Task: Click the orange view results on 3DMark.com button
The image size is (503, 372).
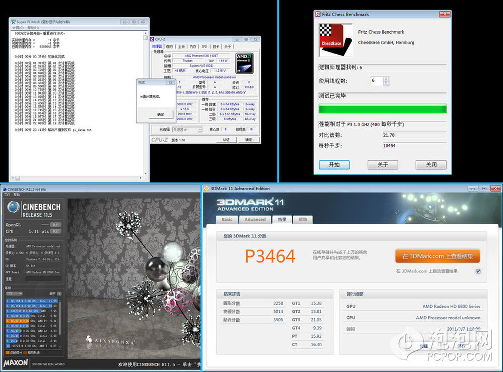Action: click(x=438, y=256)
